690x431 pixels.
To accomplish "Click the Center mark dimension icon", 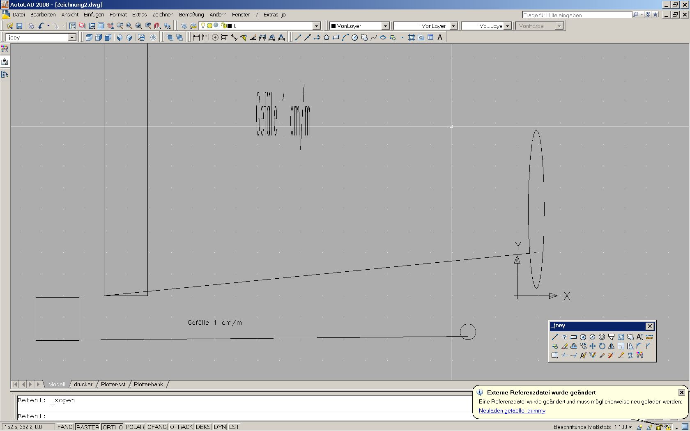I will coord(215,37).
